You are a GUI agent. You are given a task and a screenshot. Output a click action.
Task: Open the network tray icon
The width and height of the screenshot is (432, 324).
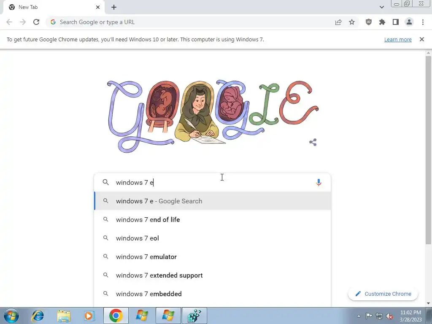coord(379,316)
